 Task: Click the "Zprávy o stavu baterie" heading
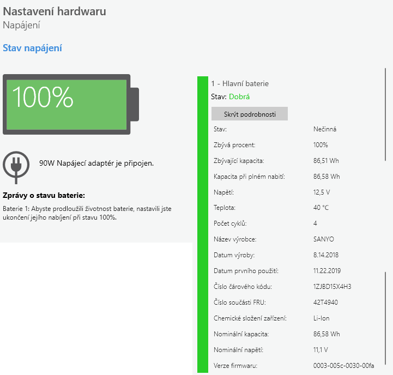click(x=44, y=196)
